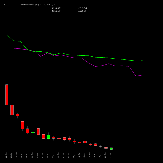Select the last green candle for 21 Jan

[x=111, y=149]
